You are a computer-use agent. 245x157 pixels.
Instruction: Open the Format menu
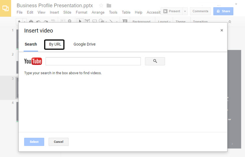82,12
